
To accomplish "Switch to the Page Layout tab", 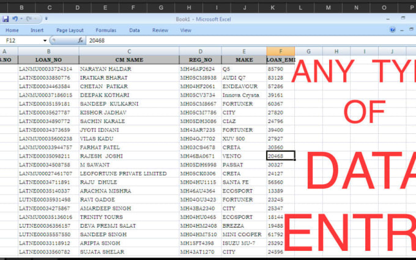I will click(x=70, y=30).
